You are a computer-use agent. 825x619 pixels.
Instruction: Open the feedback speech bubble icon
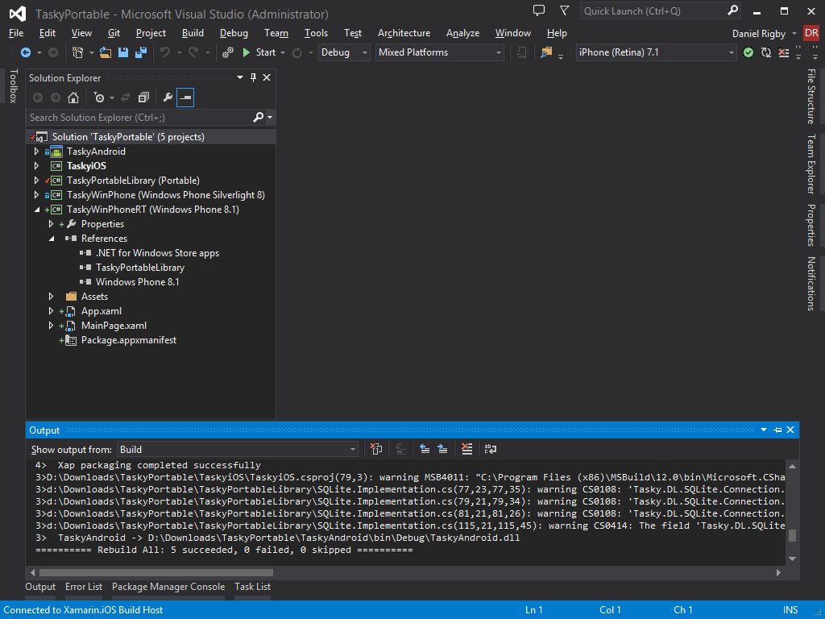[x=539, y=10]
